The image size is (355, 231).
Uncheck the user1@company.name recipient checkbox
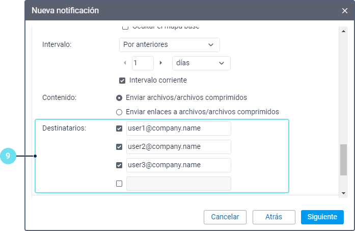[119, 129]
